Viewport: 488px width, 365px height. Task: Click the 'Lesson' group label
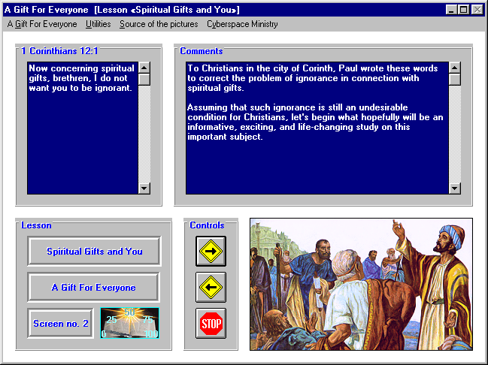[36, 225]
